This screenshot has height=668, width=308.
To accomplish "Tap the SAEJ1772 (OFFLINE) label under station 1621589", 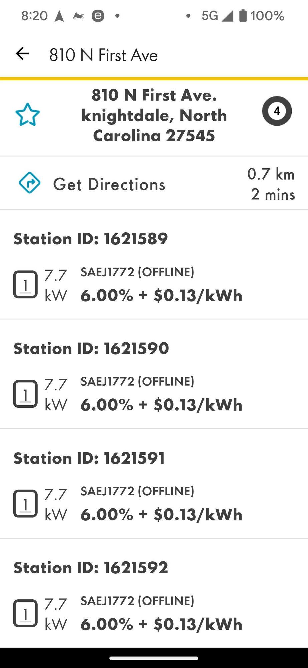I will point(137,272).
